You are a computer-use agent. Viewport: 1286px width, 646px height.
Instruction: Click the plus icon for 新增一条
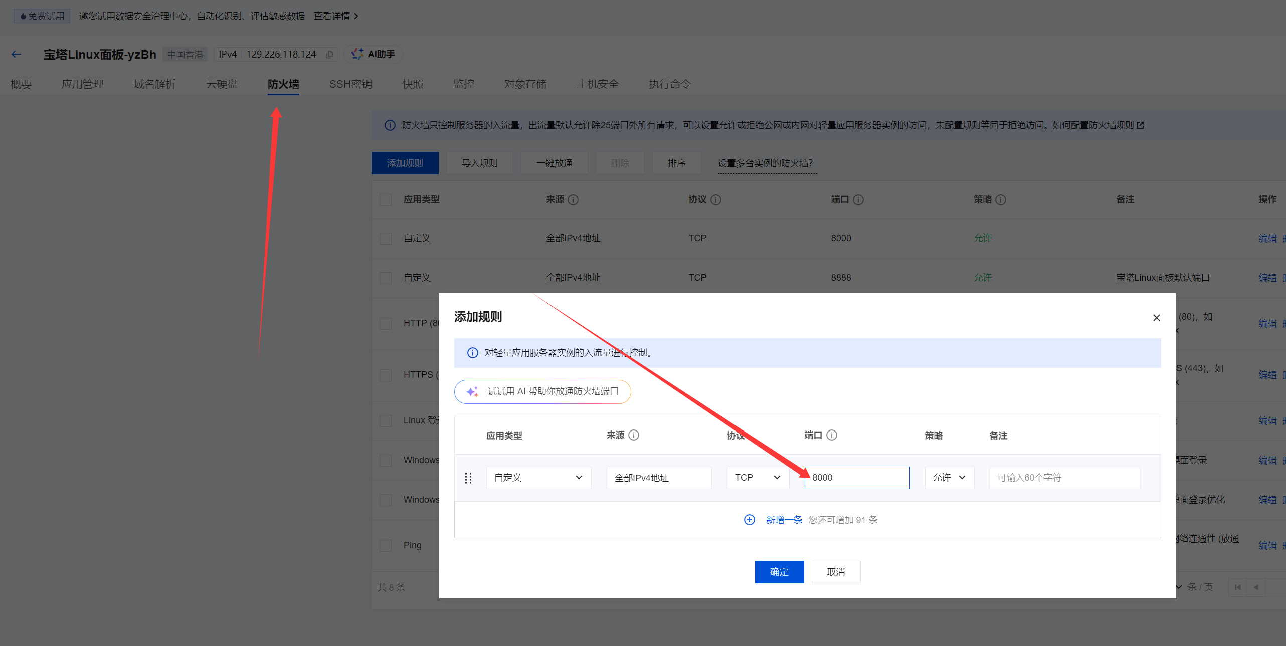pos(749,520)
